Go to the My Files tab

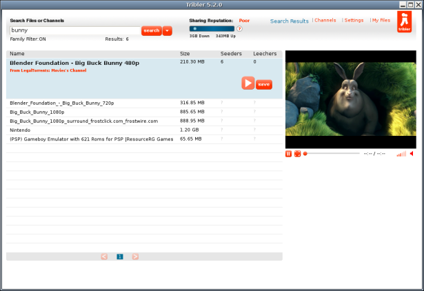(x=381, y=20)
